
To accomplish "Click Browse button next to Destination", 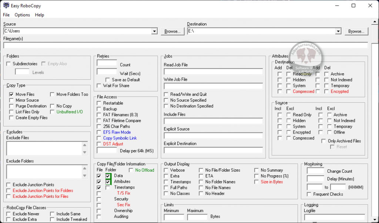I will pos(356,31).
